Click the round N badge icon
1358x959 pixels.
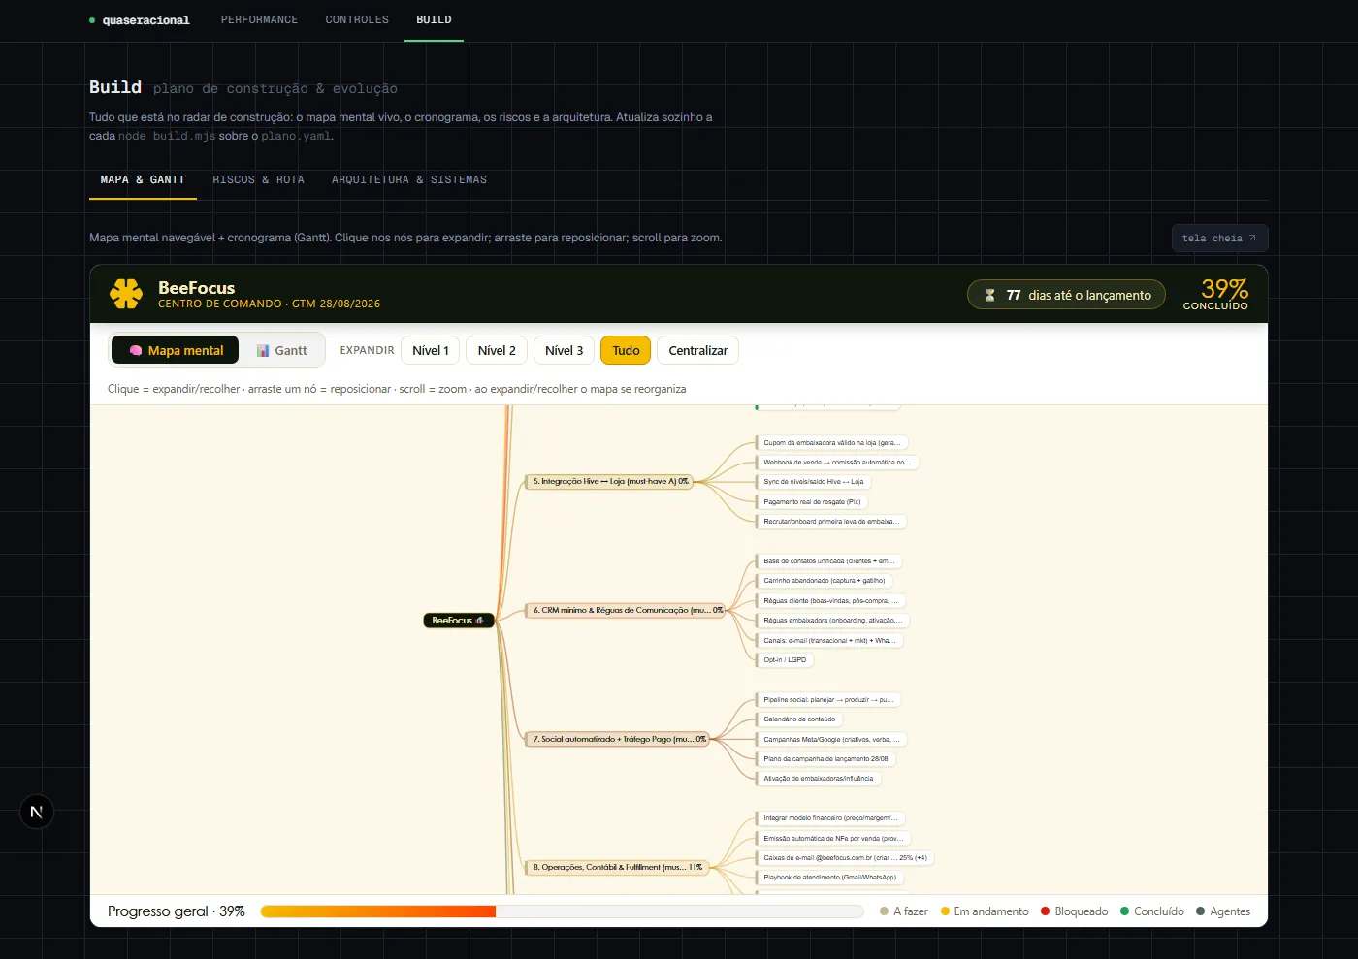click(37, 812)
